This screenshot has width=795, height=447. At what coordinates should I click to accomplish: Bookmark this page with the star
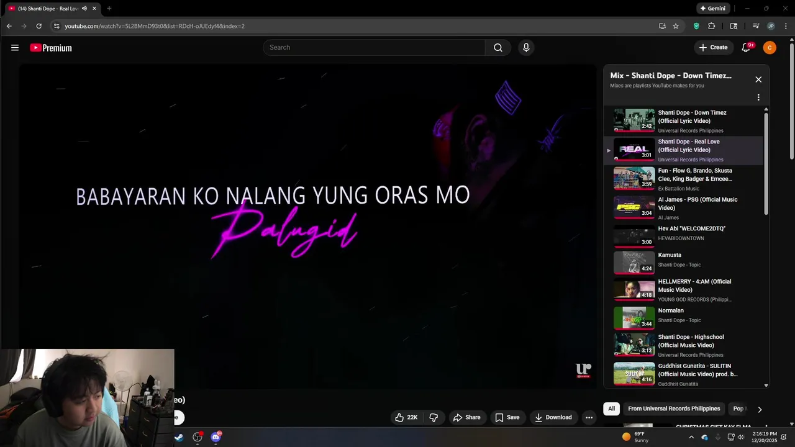(x=676, y=26)
